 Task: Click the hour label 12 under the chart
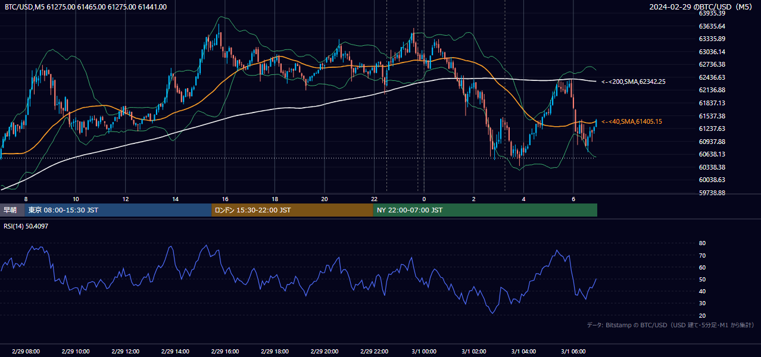pos(126,199)
